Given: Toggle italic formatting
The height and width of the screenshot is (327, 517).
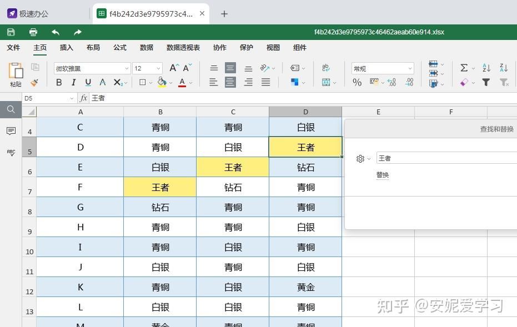Looking at the screenshot, I should (x=73, y=82).
